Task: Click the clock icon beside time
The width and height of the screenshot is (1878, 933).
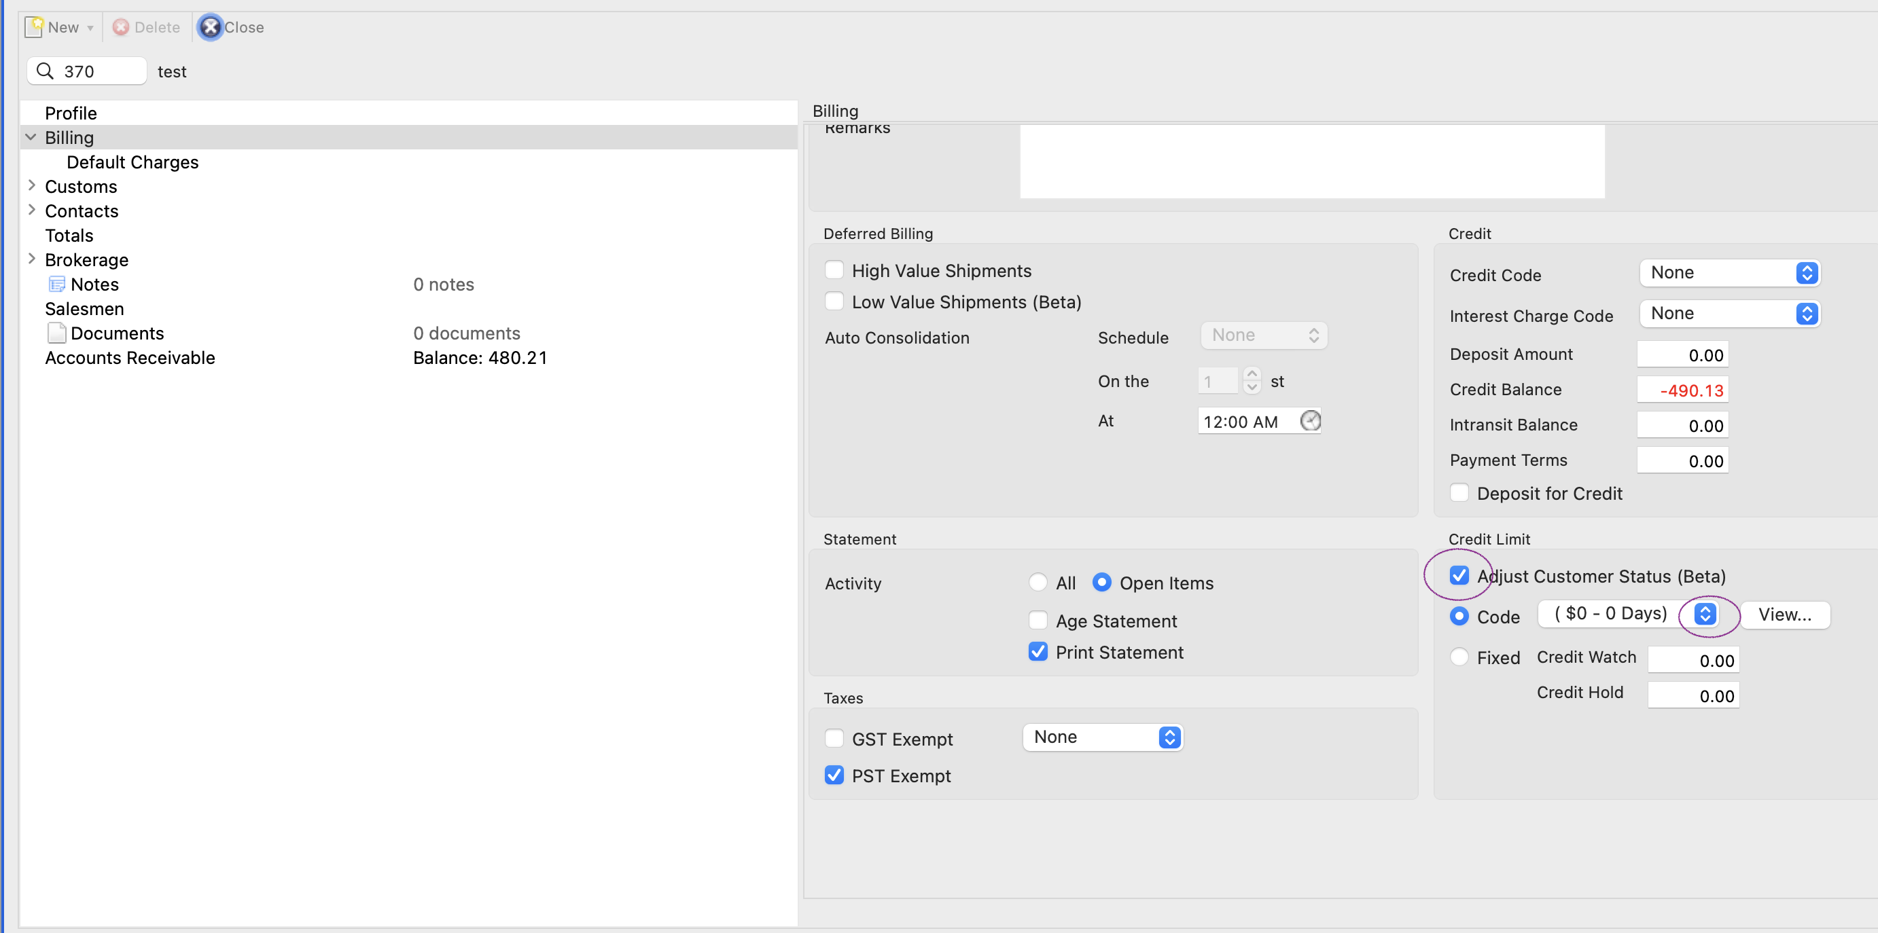Action: [x=1310, y=421]
